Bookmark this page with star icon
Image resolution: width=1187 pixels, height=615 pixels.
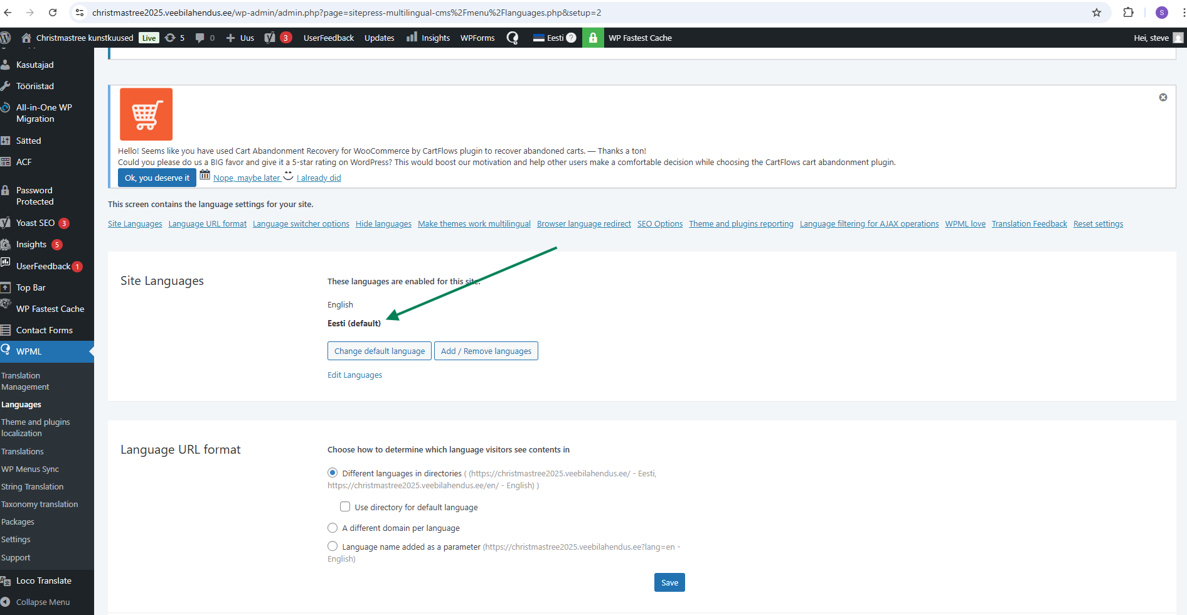[x=1096, y=13]
